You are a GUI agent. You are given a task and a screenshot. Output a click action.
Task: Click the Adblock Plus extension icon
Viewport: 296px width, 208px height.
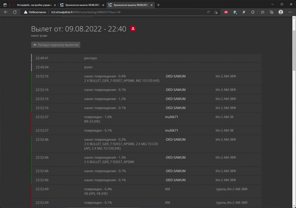click(x=226, y=12)
